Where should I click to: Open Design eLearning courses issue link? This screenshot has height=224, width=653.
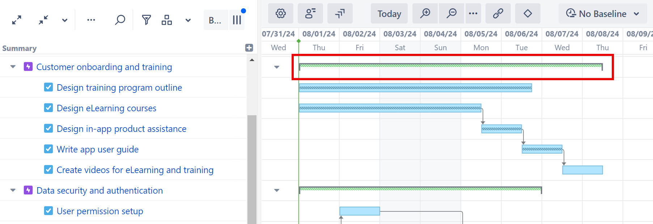click(x=106, y=108)
